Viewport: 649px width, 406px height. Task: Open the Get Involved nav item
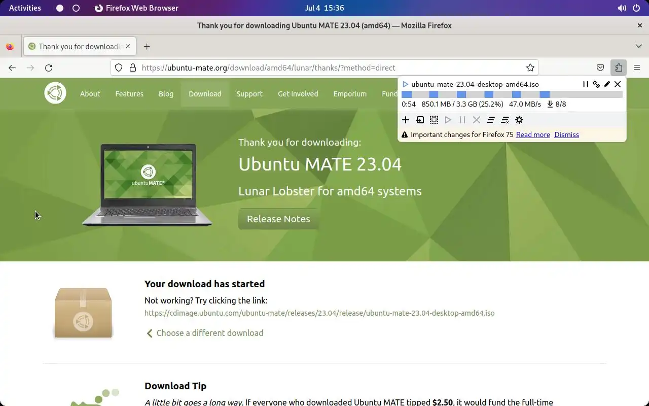pos(298,94)
